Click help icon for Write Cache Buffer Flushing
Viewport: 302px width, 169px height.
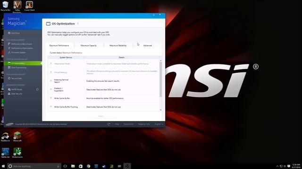tap(51, 107)
